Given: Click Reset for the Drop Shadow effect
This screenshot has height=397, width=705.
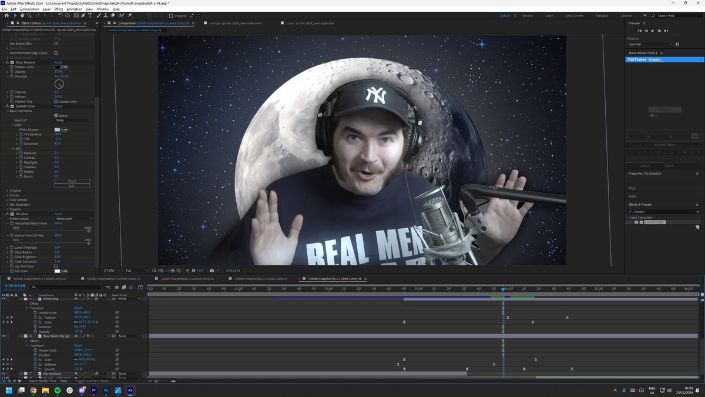Looking at the screenshot, I should click(x=58, y=62).
